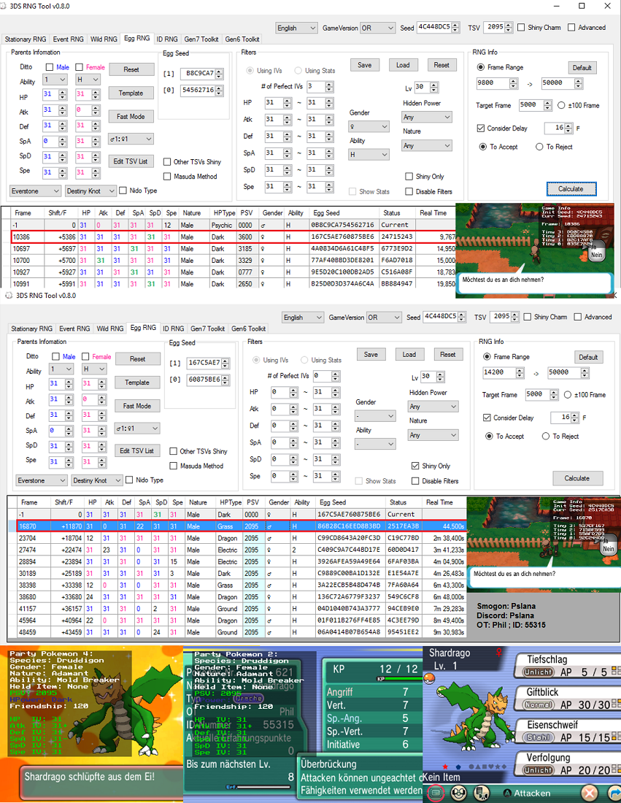Check Ditto Male in the upper window
621x803 pixels.
pos(50,67)
